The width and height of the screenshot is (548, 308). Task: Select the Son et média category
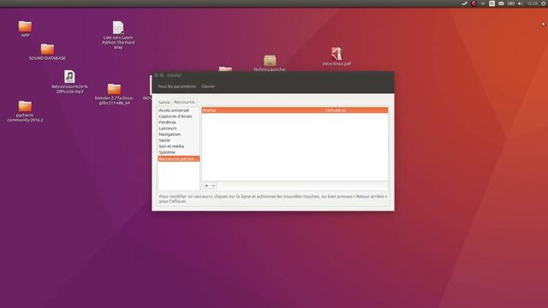pos(179,146)
